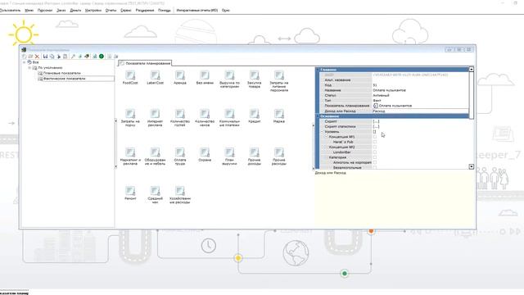Viewport: 524px width, 295px height.
Task: Select the Без имени indicator icon
Action: click(205, 75)
